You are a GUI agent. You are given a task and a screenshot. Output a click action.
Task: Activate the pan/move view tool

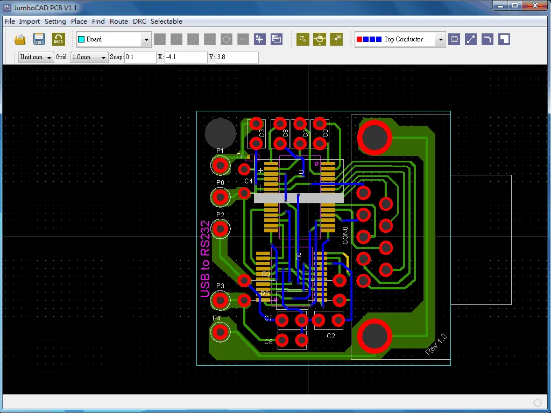[x=319, y=39]
